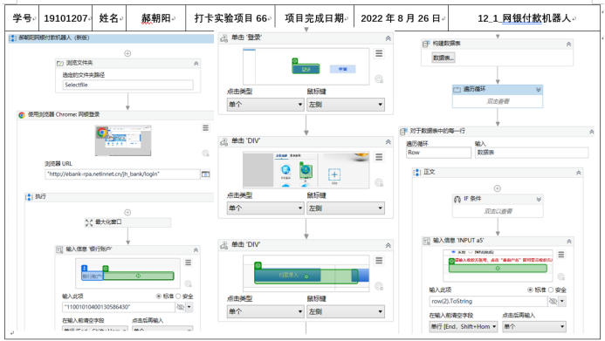Viewport: 605px width, 341px height.
Task: Click the Selectfile folder path field
Action: coord(127,85)
